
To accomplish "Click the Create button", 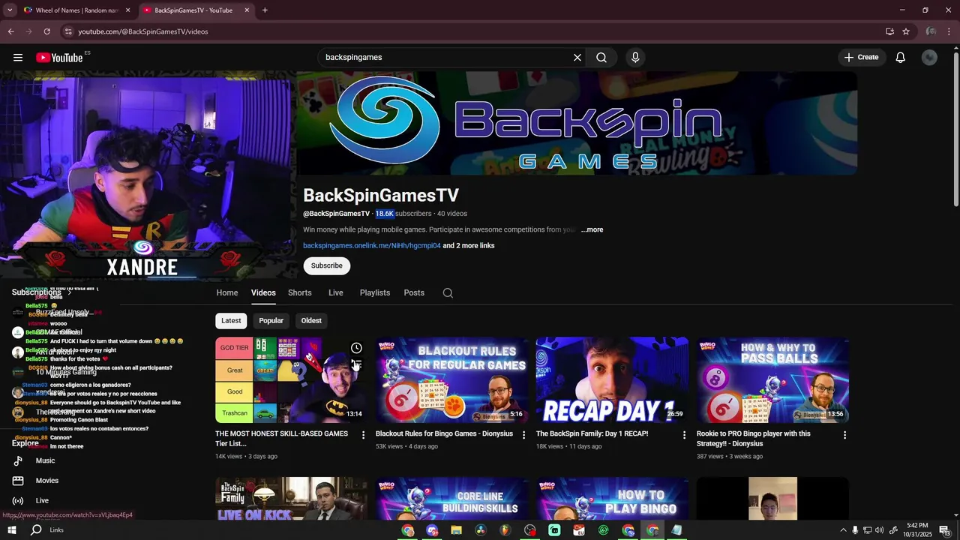I will (x=862, y=58).
